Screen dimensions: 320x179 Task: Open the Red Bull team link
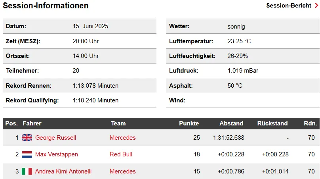pos(121,154)
